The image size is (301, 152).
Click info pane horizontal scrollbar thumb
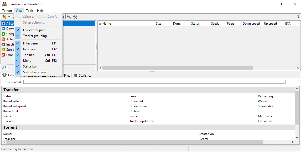134,142
